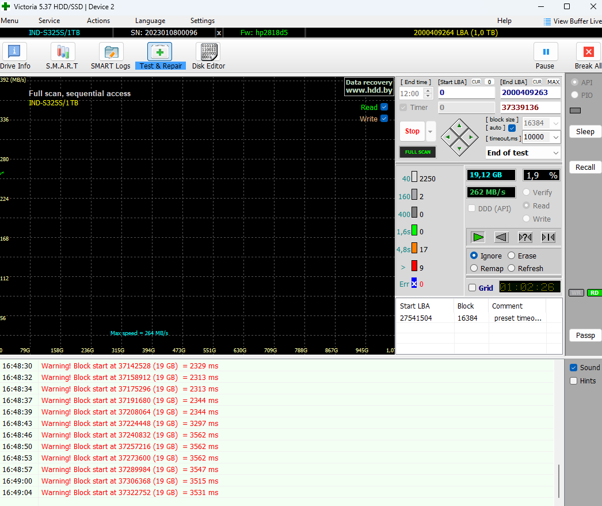
Task: Click the orange 4,8s block indicator
Action: [414, 248]
